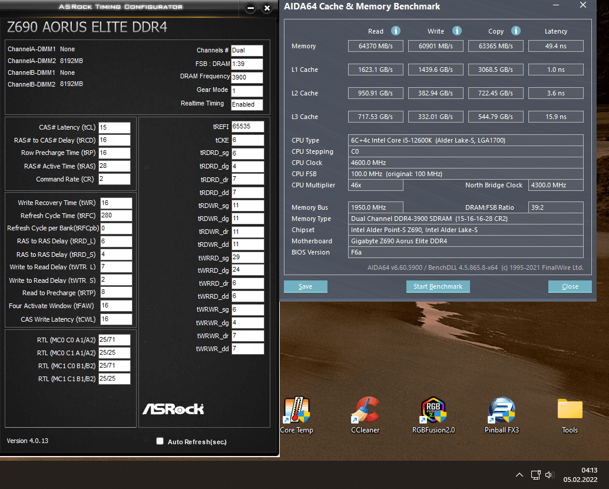Screen dimensions: 609x489
Task: Click the Copy info icon in AIDA64
Action: point(516,31)
